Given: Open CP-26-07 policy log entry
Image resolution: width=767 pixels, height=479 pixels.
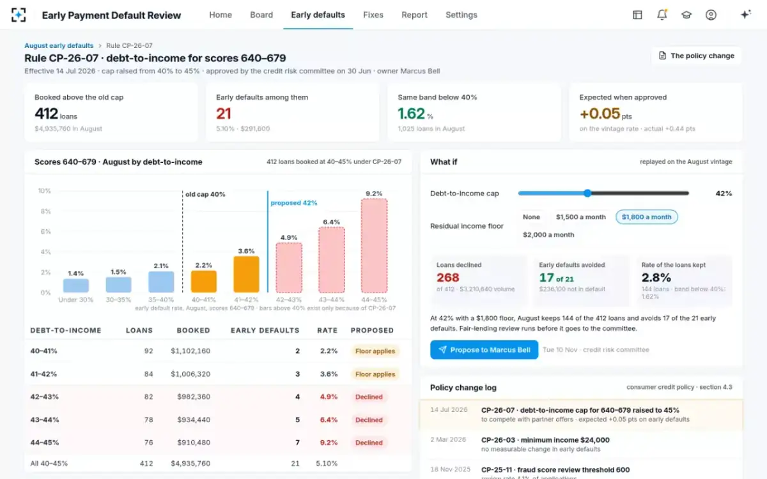Looking at the screenshot, I should (582, 414).
